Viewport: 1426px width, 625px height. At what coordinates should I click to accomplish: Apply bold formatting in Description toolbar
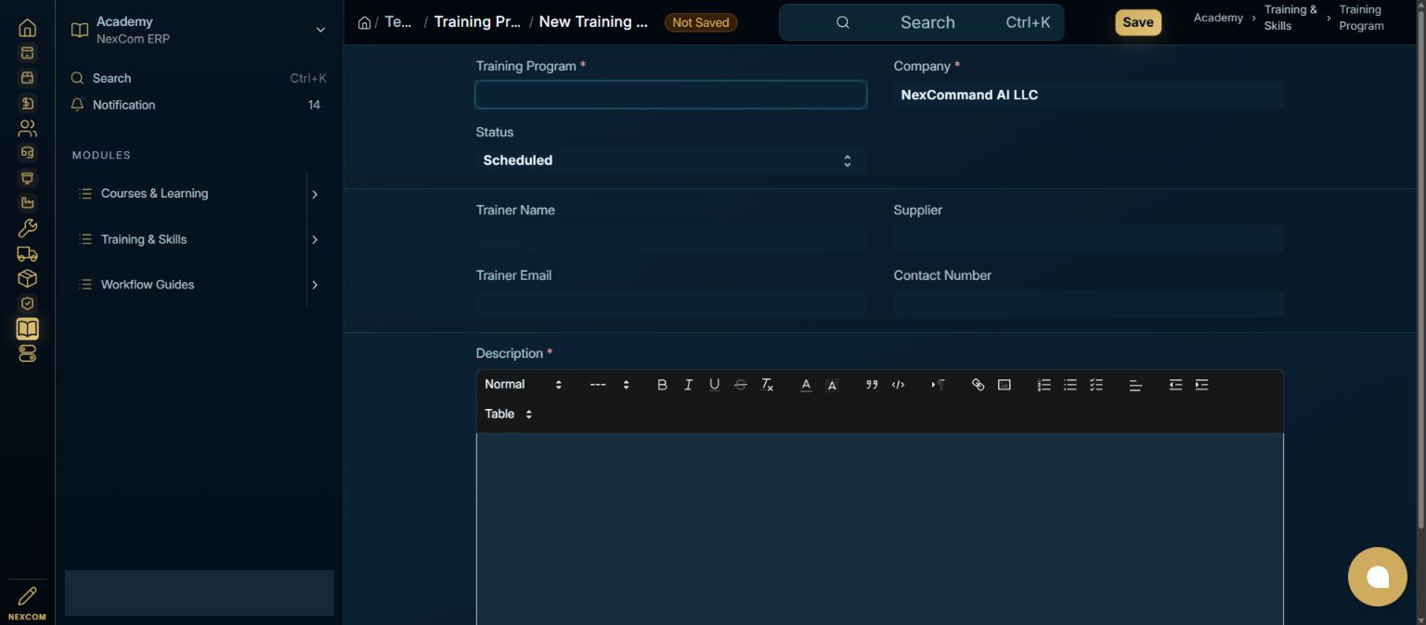(x=662, y=385)
